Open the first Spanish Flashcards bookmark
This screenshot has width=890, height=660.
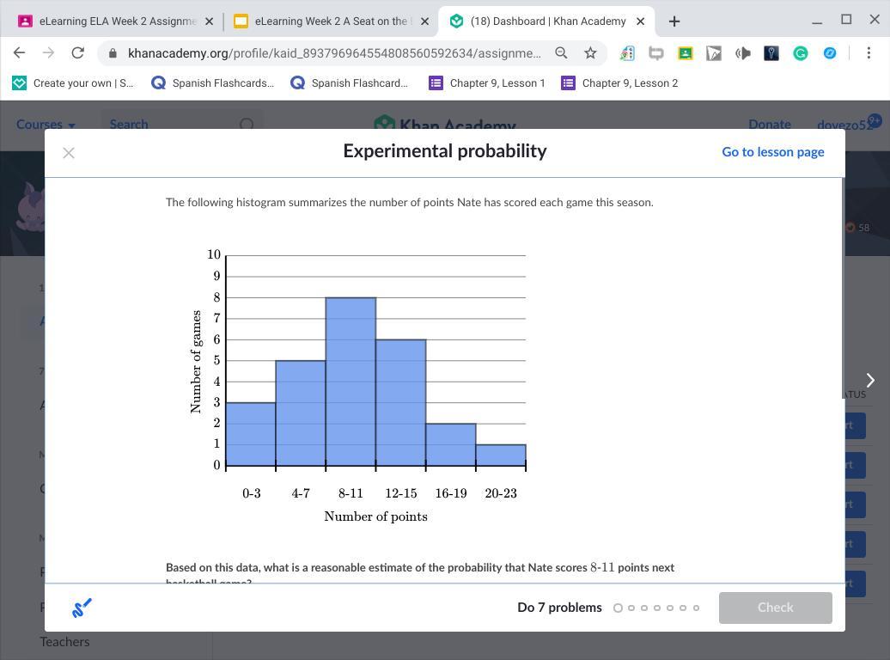point(213,82)
